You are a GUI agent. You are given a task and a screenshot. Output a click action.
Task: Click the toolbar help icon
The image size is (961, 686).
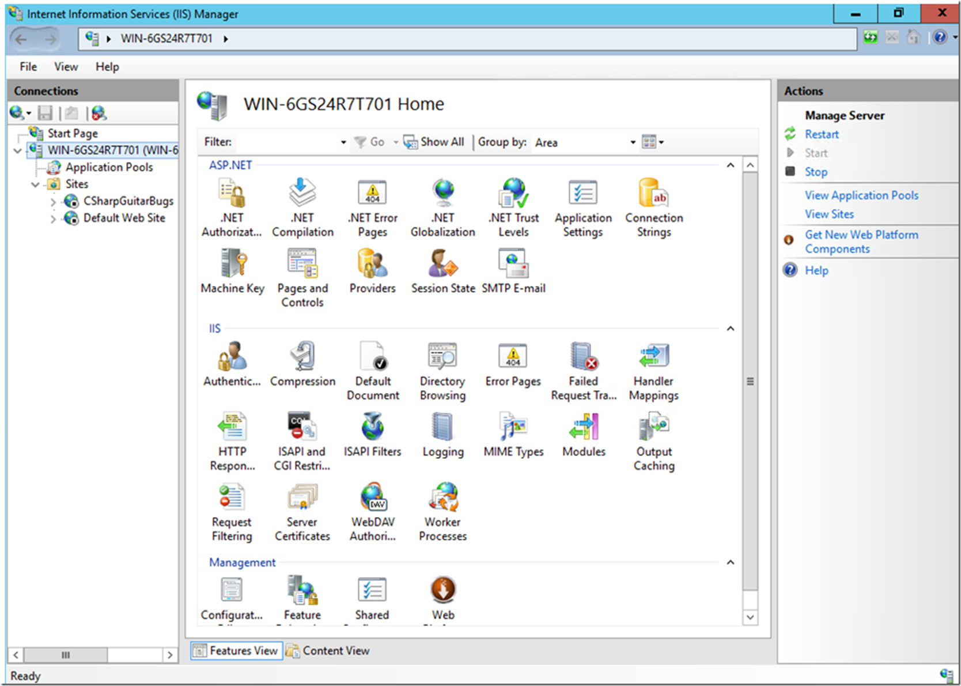tap(940, 38)
